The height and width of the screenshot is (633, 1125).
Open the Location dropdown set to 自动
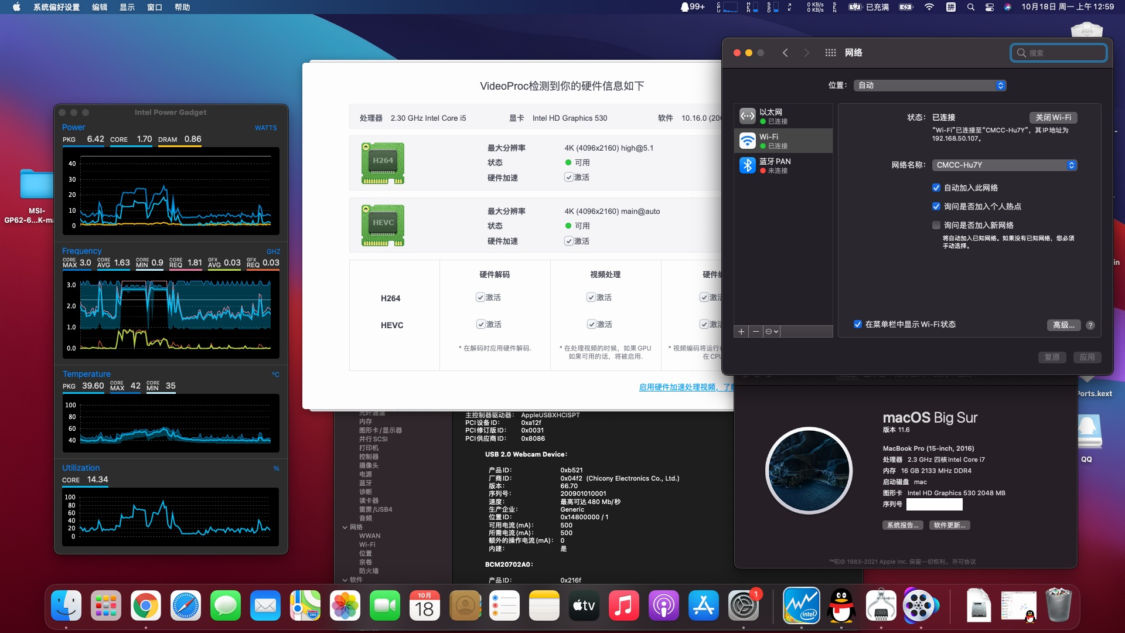930,86
